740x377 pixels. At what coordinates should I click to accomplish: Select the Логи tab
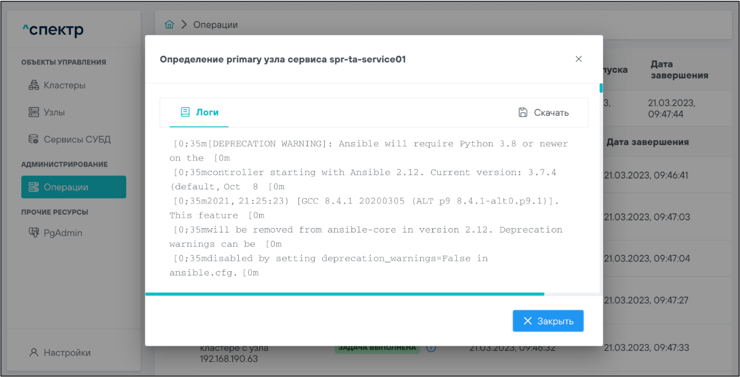point(199,112)
